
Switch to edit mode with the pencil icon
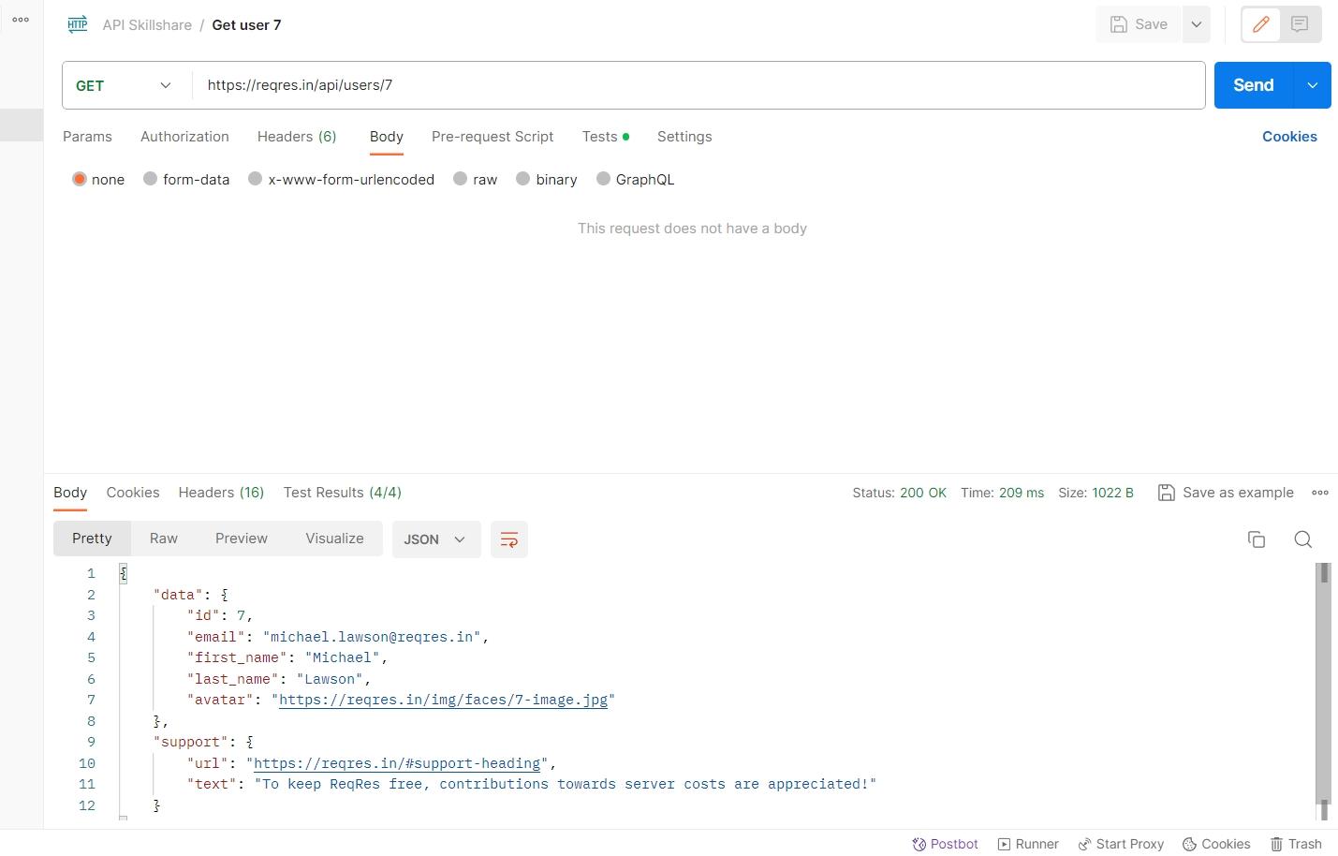1260,24
